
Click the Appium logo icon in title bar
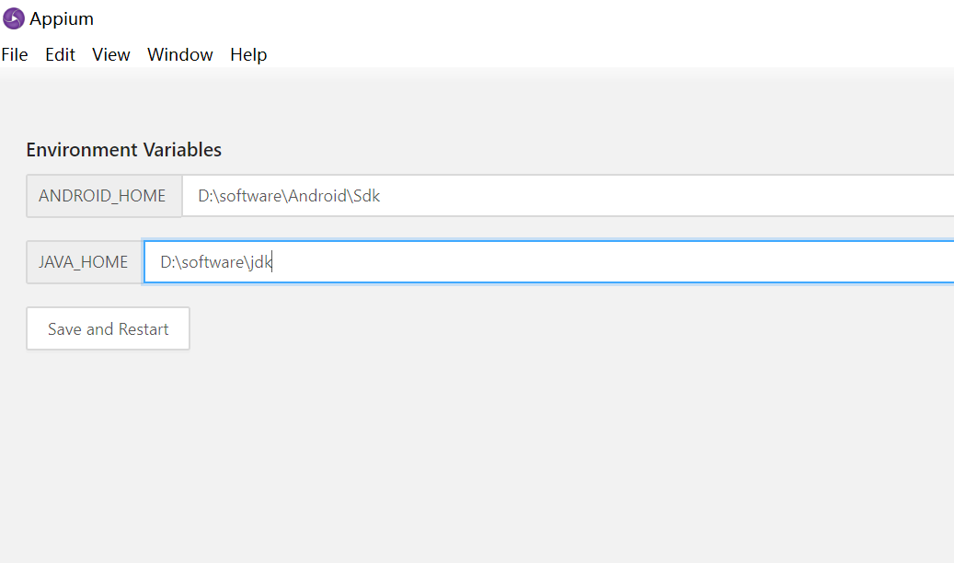pyautogui.click(x=14, y=19)
